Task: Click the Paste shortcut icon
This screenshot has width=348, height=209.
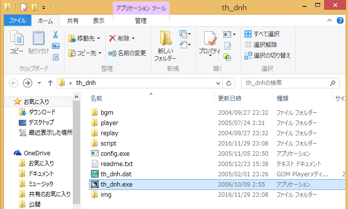Action: click(x=56, y=57)
